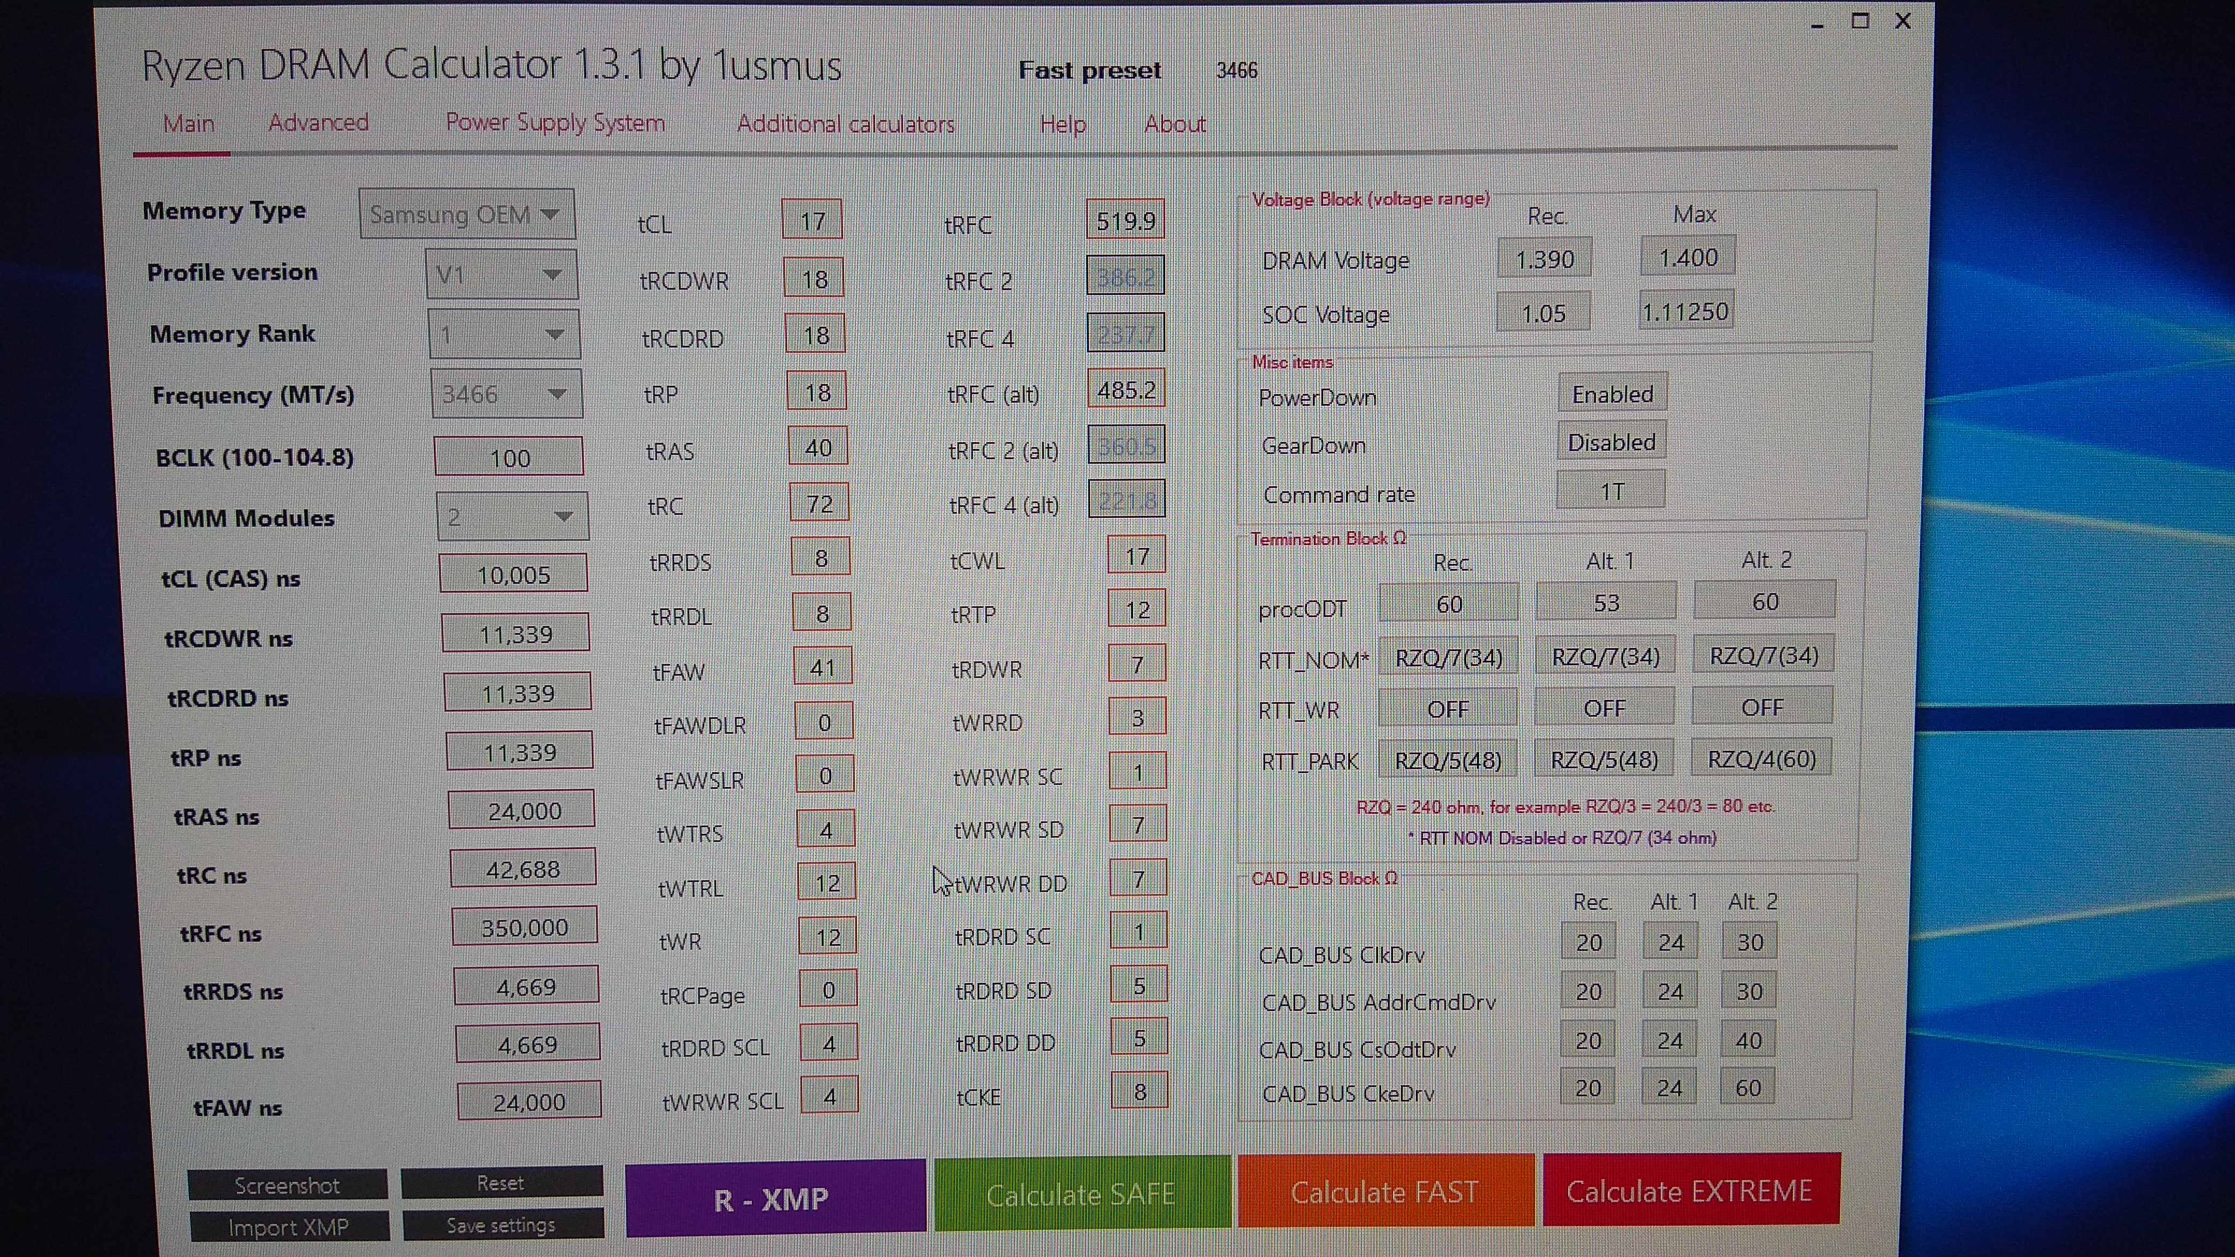Open the Memory Type dropdown
Screen dimensions: 2235x1257
click(467, 214)
